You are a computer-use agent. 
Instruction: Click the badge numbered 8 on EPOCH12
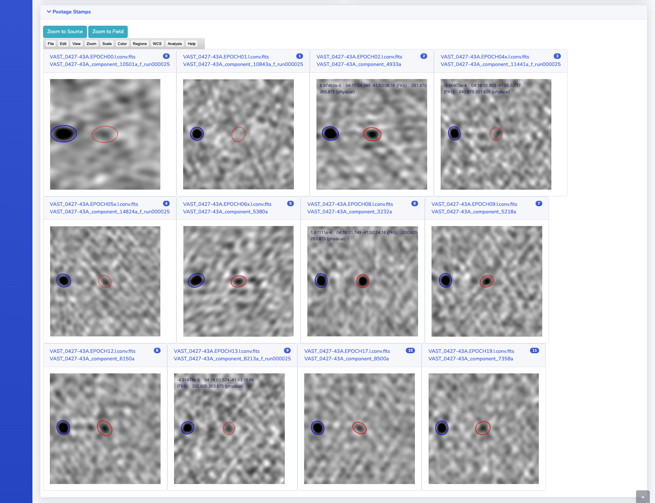click(x=157, y=350)
